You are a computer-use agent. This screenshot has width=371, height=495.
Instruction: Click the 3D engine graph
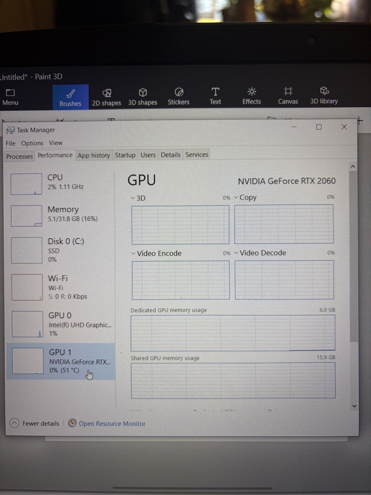point(181,225)
